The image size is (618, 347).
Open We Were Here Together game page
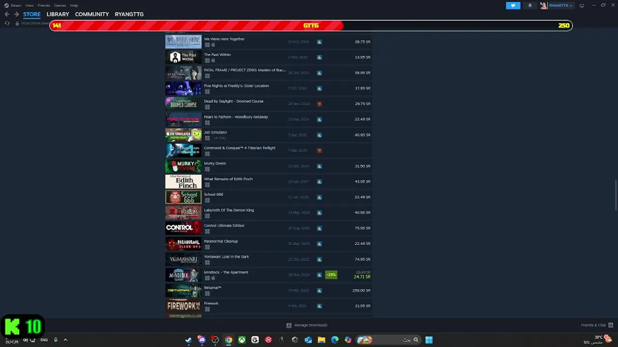(x=224, y=39)
